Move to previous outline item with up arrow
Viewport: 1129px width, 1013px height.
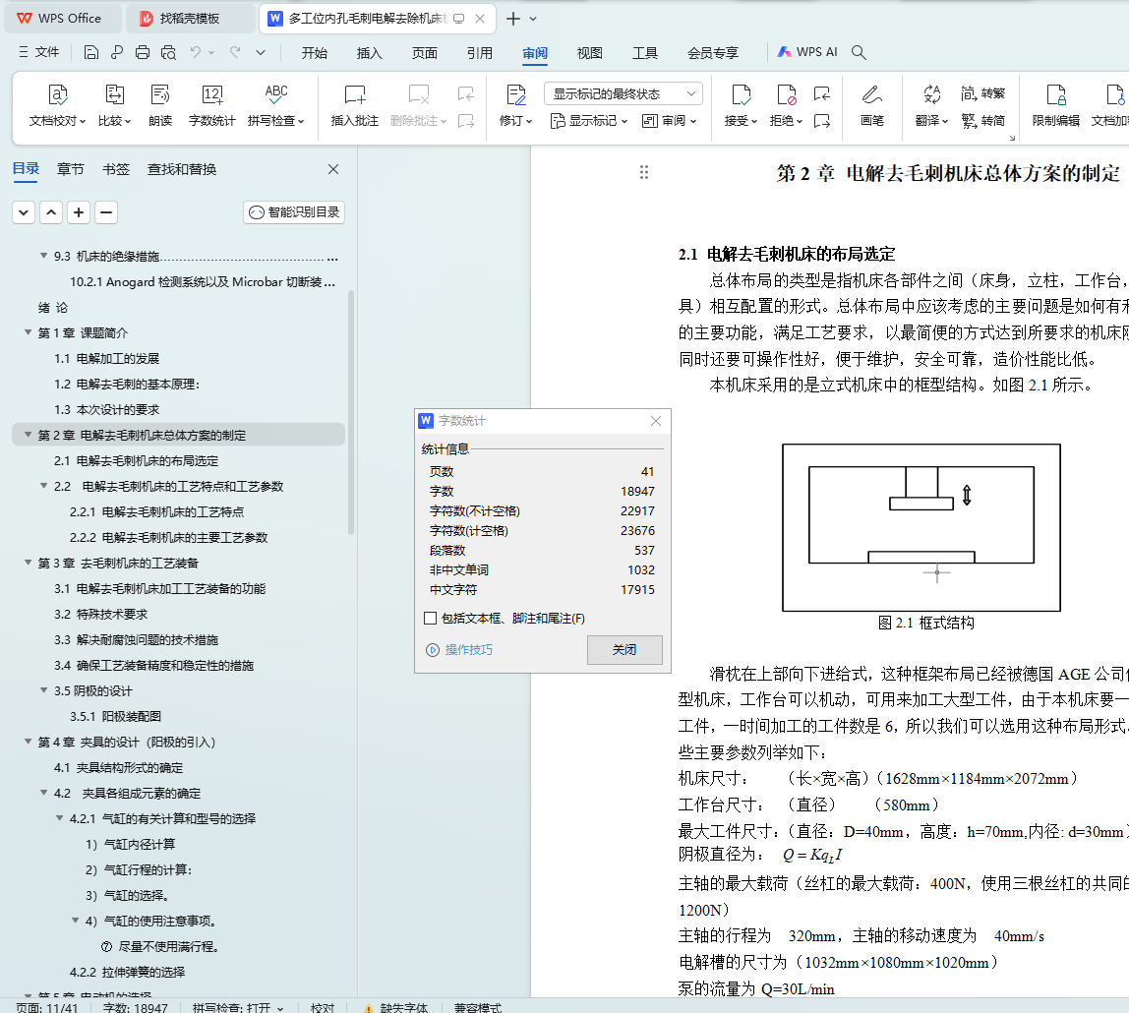tap(51, 212)
